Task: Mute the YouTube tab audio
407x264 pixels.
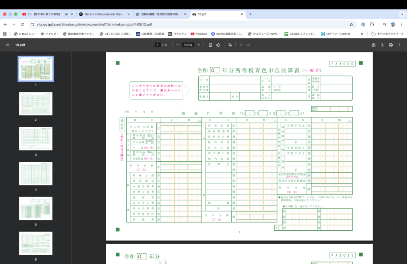Action: click(x=66, y=14)
